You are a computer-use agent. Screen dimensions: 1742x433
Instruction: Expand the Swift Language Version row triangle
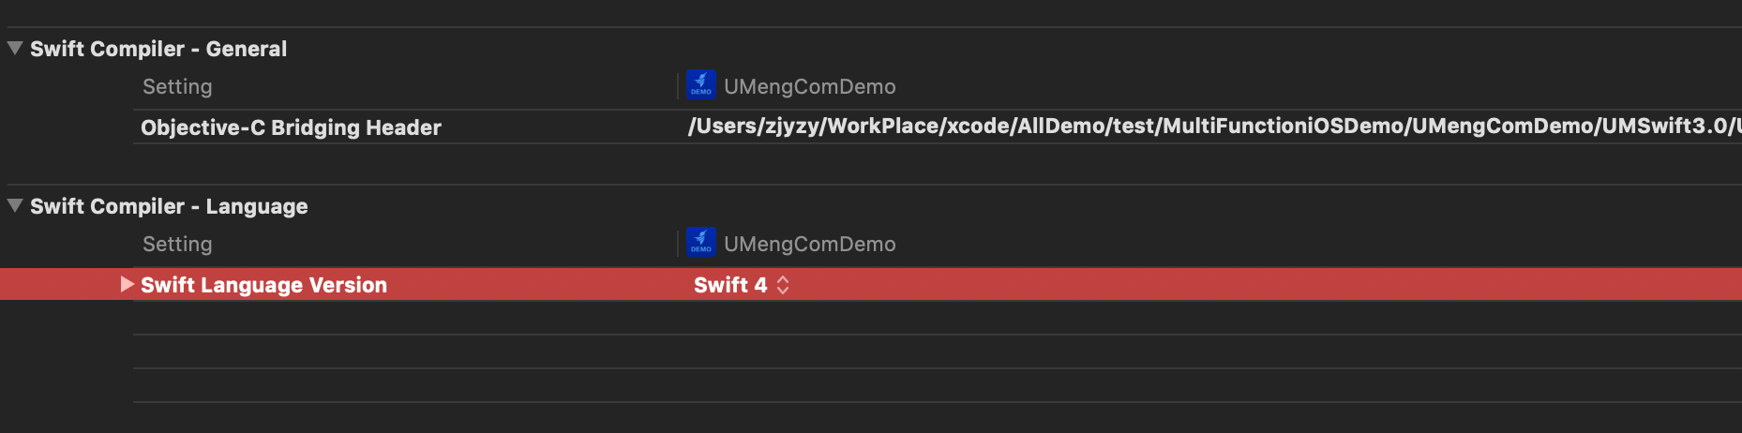[x=128, y=284]
